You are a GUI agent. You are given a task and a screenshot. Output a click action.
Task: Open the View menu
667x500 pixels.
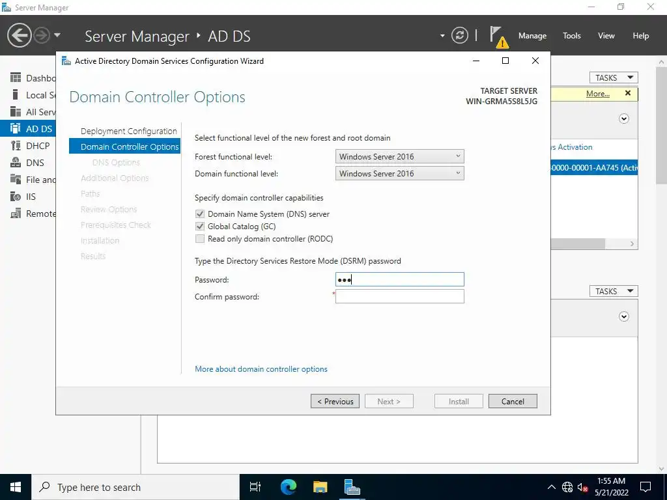(x=606, y=36)
